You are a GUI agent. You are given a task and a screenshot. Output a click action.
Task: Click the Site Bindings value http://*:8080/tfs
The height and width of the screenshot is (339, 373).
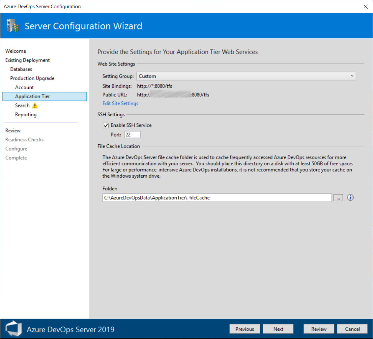pyautogui.click(x=155, y=86)
